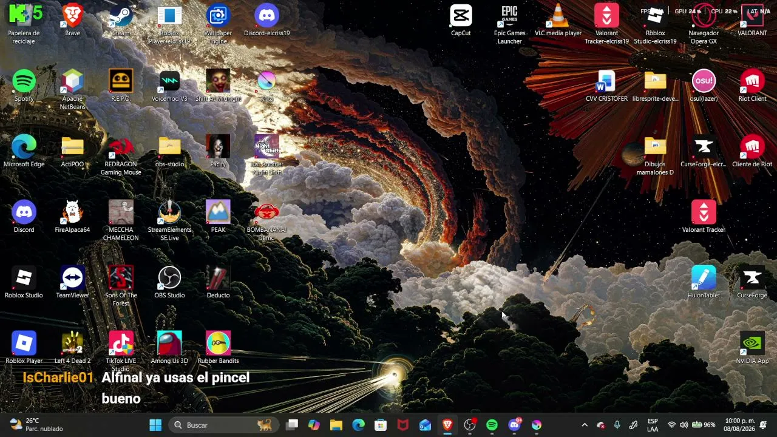
Task: Open the clock showing 10:00 p. m.
Action: click(740, 425)
